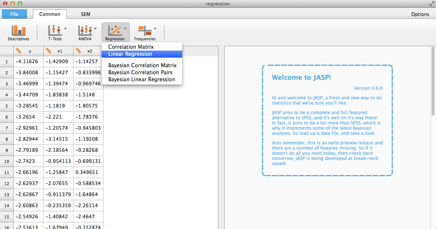
Task: Expand the Frequencies dropdown arrow
Action: (155, 29)
